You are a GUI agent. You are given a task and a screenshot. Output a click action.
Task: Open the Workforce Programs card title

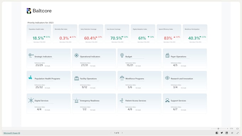coord(135,79)
